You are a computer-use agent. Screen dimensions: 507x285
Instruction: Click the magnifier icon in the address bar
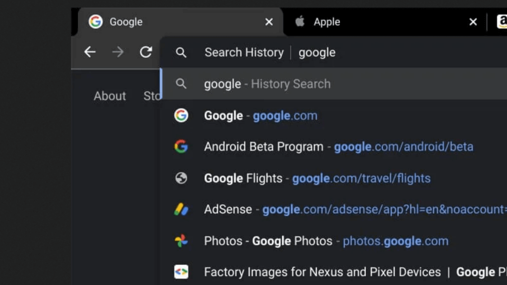pos(181,52)
